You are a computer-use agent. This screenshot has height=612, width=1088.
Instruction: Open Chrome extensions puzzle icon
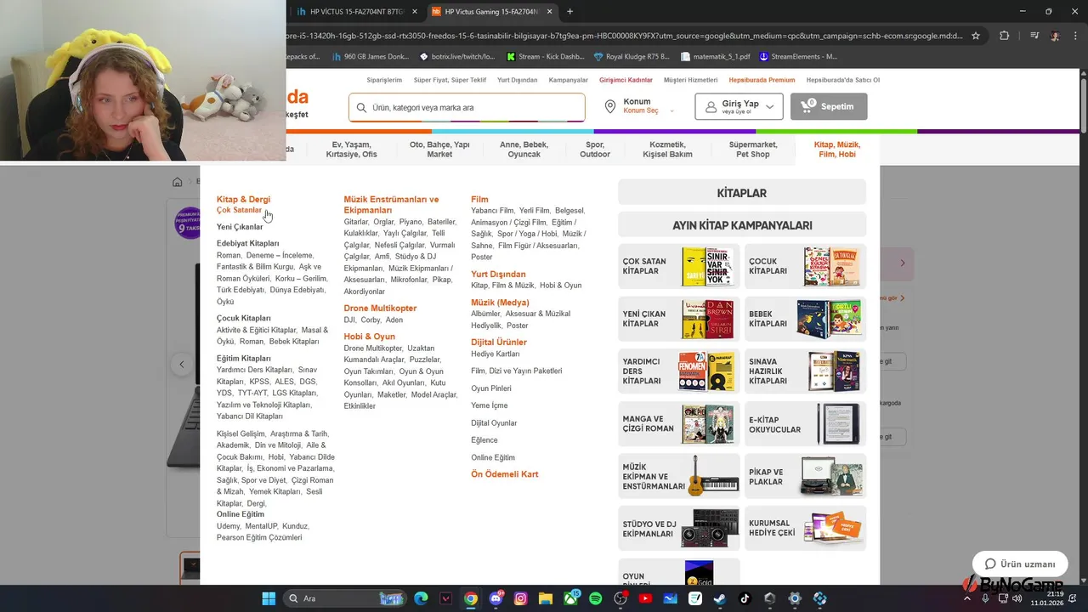1005,36
